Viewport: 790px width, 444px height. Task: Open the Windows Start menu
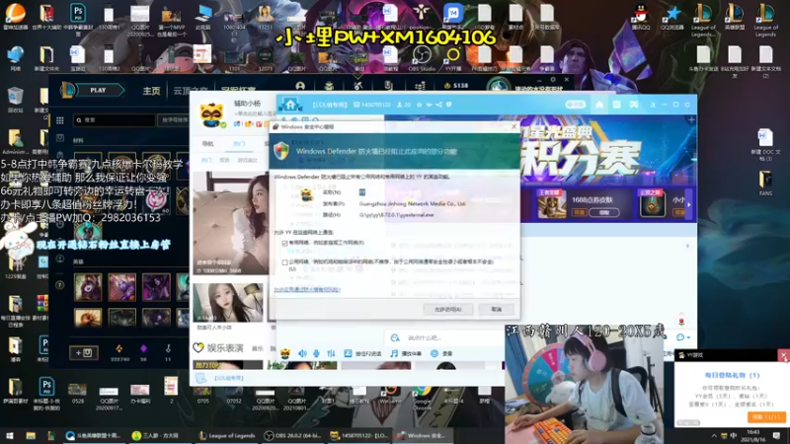pyautogui.click(x=10, y=435)
